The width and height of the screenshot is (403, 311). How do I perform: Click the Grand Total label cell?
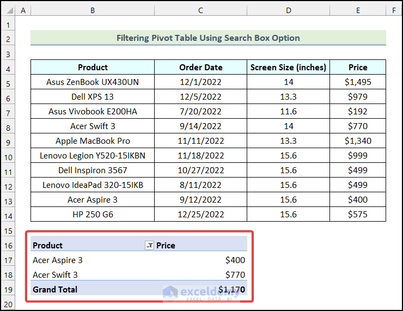pyautogui.click(x=55, y=289)
